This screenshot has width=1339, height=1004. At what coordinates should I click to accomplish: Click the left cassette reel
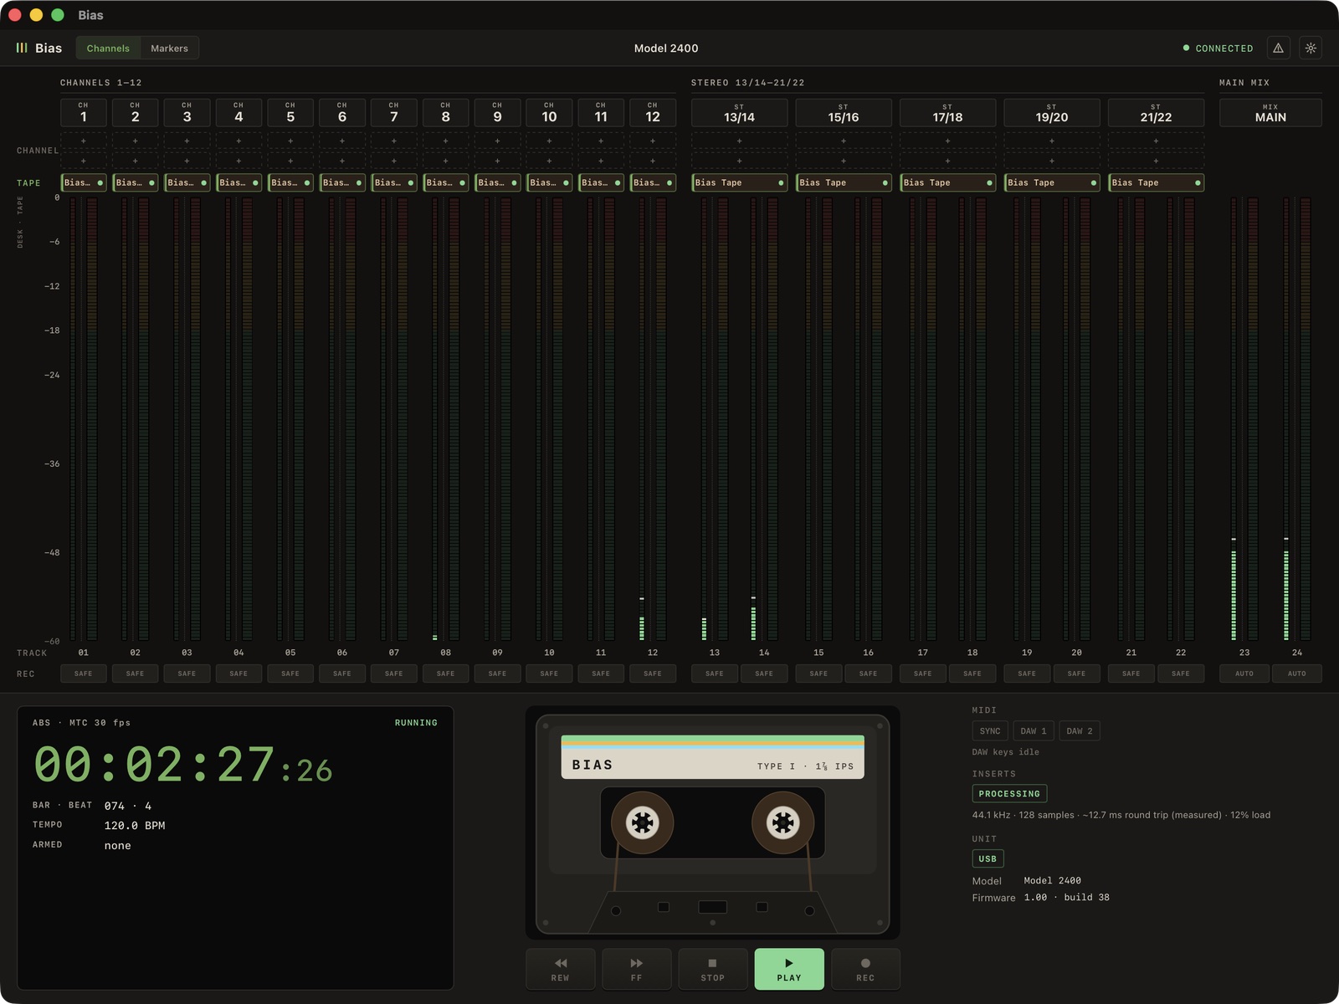(643, 822)
